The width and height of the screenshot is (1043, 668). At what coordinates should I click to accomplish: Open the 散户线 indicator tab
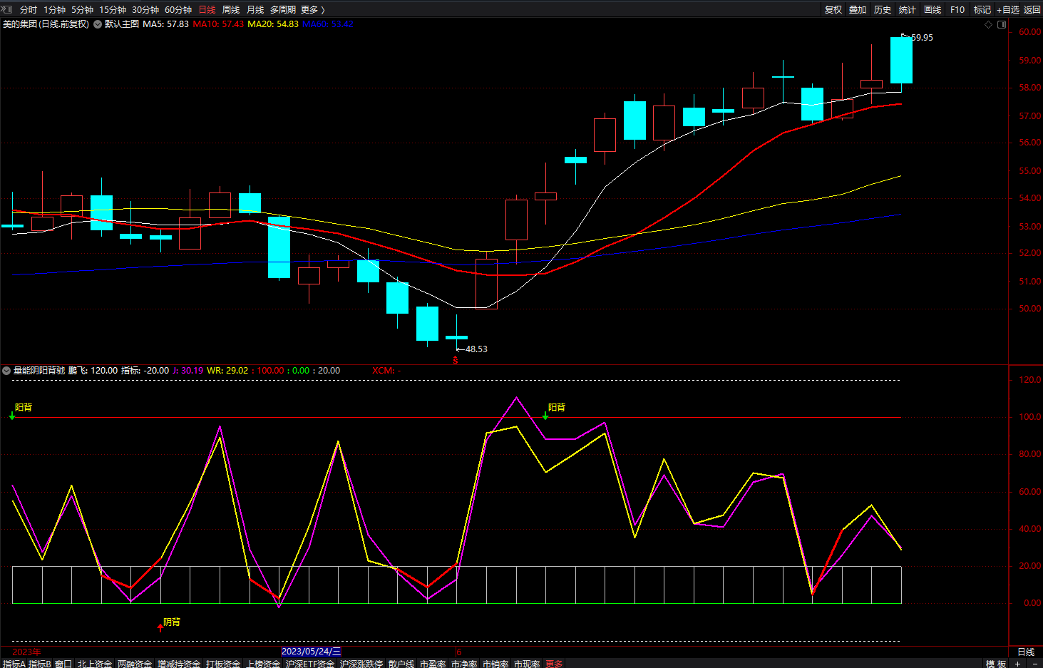pyautogui.click(x=401, y=664)
